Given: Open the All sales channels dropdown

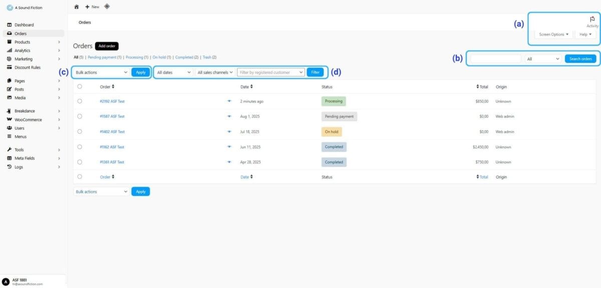Looking at the screenshot, I should click(x=215, y=72).
